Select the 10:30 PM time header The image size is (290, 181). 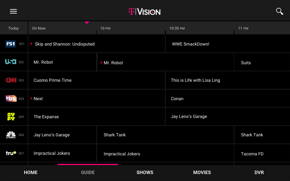tap(177, 28)
